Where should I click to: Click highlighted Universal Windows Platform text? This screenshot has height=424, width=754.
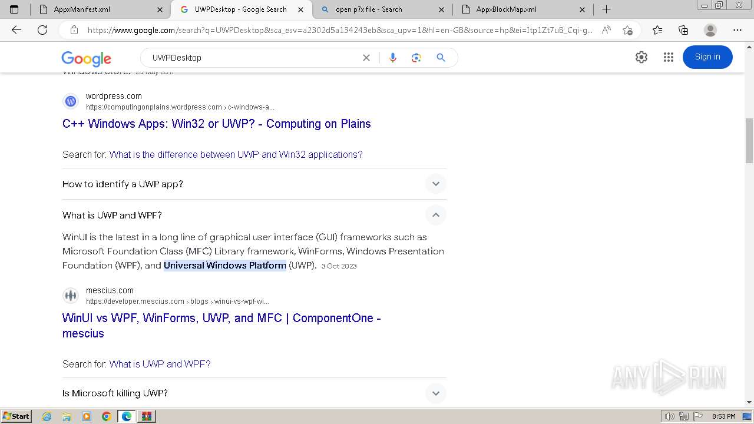click(225, 266)
